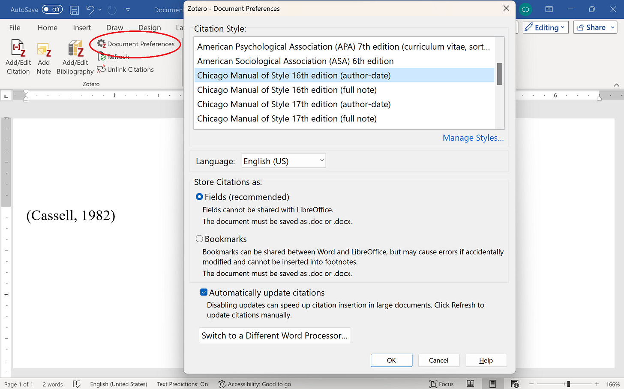Enable Focus mode from status bar
Viewport: 624px width, 389px height.
coord(442,384)
